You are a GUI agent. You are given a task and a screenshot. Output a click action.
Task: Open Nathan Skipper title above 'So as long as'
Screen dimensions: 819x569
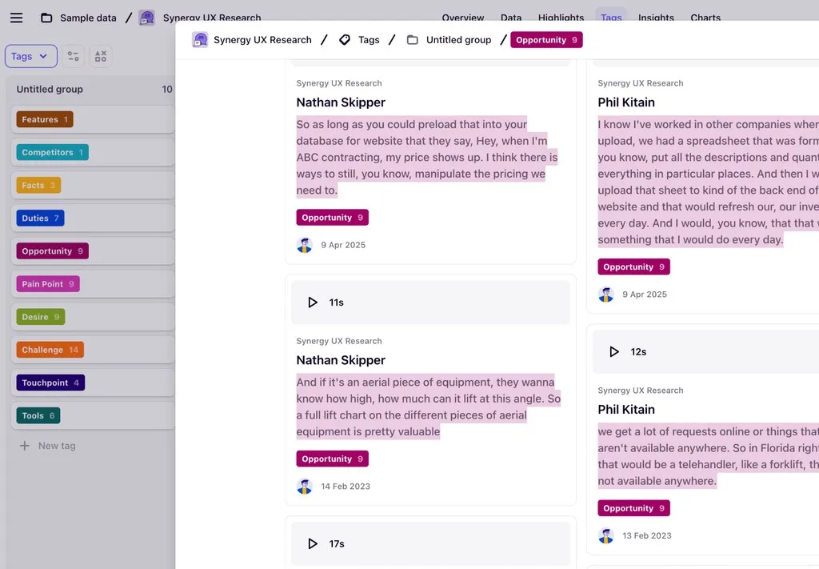(x=341, y=102)
